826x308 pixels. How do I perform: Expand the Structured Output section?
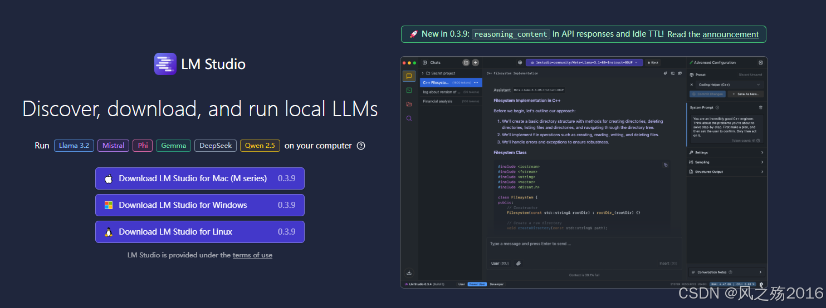tap(726, 172)
